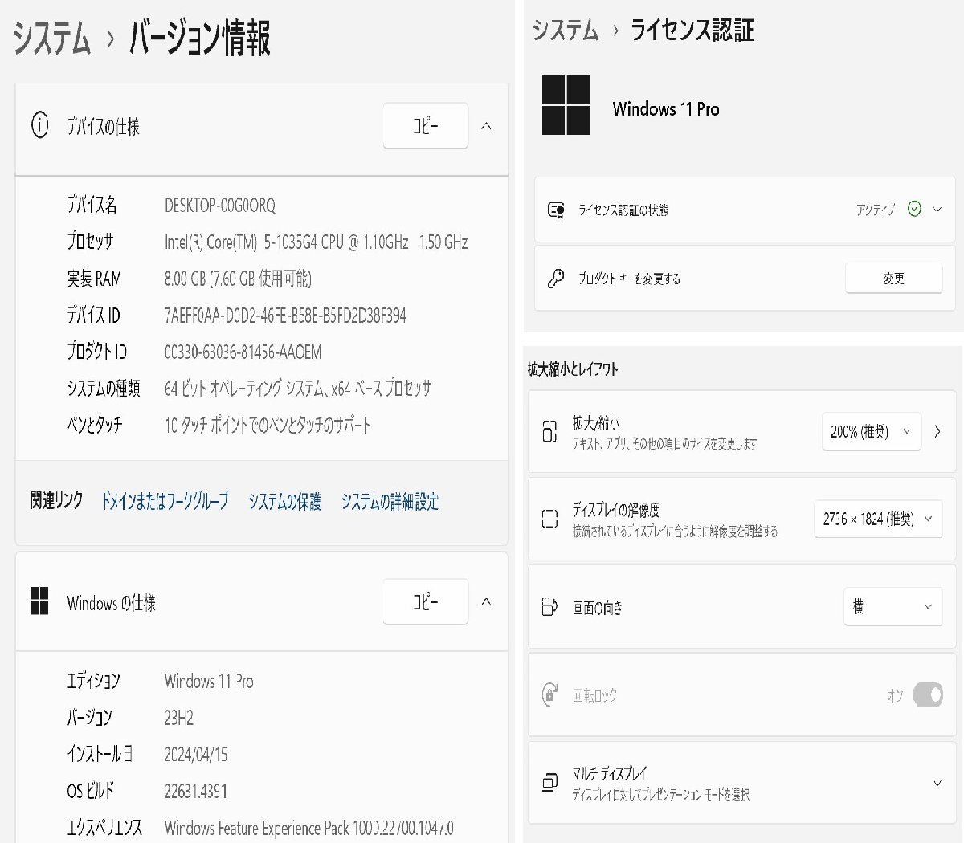This screenshot has width=964, height=843.
Task: Click the Windows logo beside Windows の仕様
Action: (x=39, y=601)
